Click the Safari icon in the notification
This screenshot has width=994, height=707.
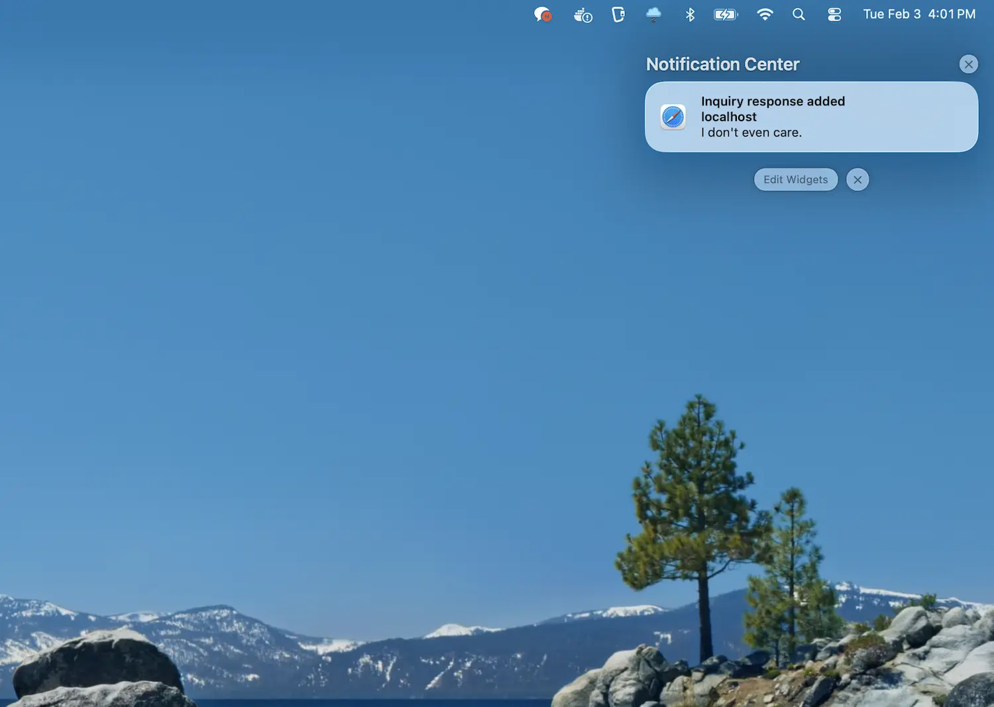coord(673,117)
